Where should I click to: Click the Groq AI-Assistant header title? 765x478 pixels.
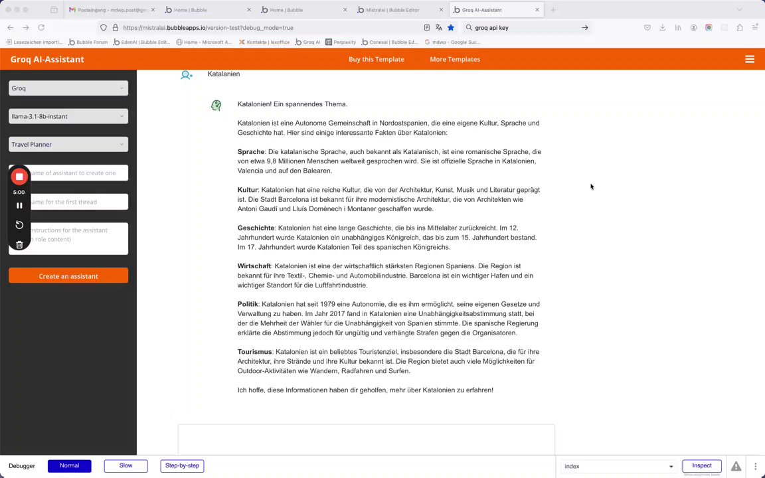47,59
